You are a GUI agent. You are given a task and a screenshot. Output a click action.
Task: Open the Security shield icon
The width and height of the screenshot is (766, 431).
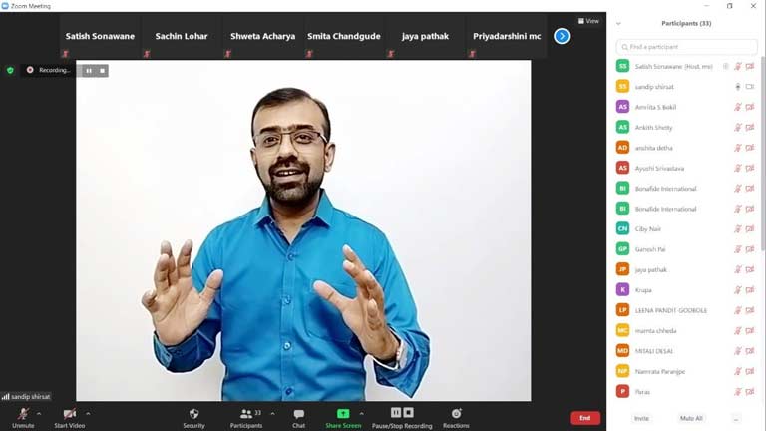(x=193, y=414)
